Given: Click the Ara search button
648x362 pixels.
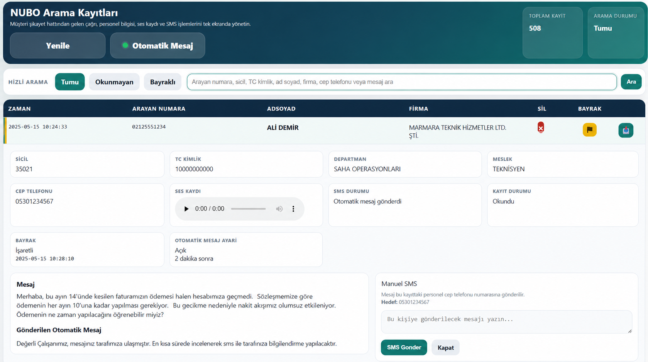Looking at the screenshot, I should [631, 82].
